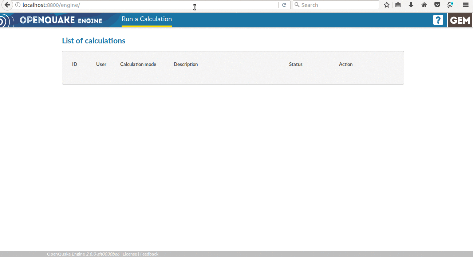
Task: Reload the current page
Action: 284,5
